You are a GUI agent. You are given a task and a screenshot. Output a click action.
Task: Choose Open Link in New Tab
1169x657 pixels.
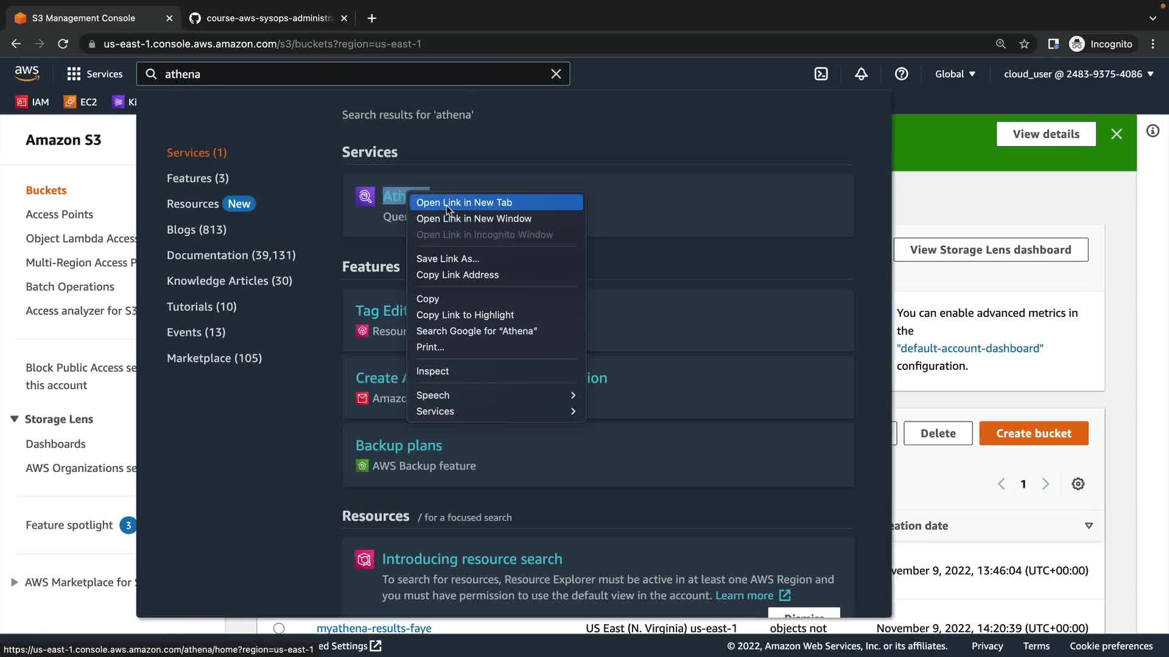coord(464,203)
